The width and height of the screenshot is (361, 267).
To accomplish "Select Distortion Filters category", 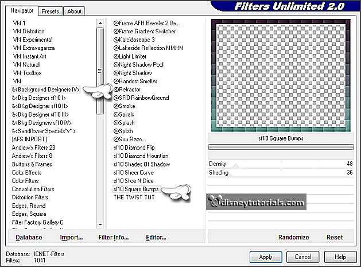I will click(30, 198).
